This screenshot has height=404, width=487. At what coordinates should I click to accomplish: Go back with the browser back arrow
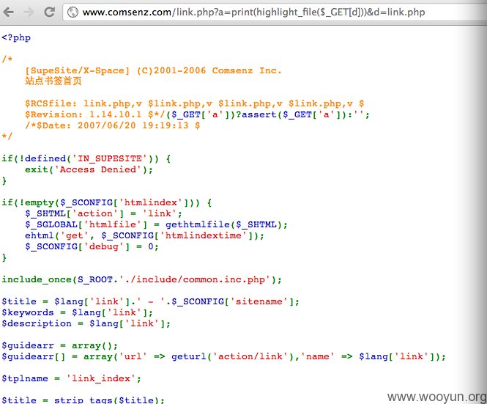coord(8,12)
